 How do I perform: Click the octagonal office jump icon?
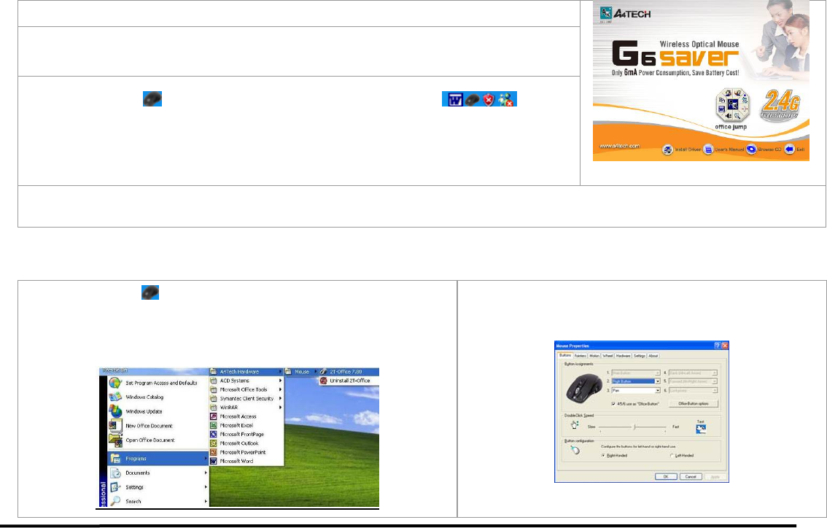click(732, 105)
